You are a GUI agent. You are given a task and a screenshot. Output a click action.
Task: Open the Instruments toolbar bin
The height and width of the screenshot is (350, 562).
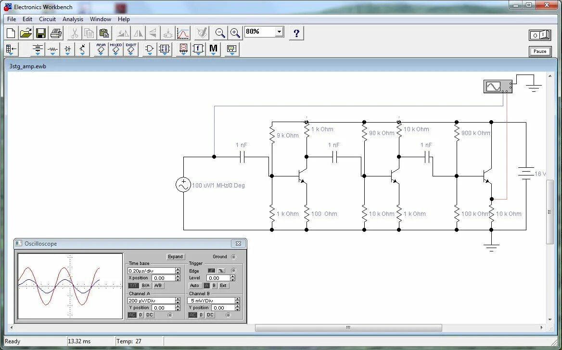(x=231, y=49)
